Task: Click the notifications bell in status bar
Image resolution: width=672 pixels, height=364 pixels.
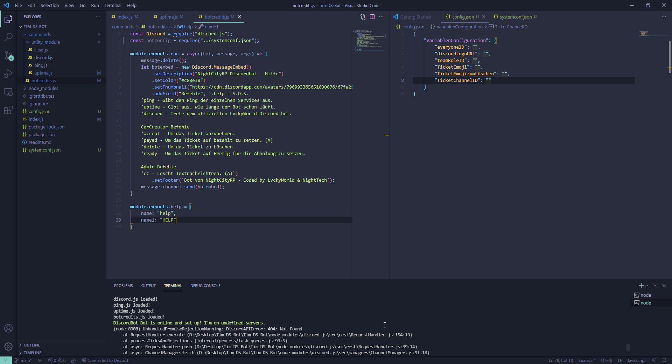Action: click(x=664, y=360)
